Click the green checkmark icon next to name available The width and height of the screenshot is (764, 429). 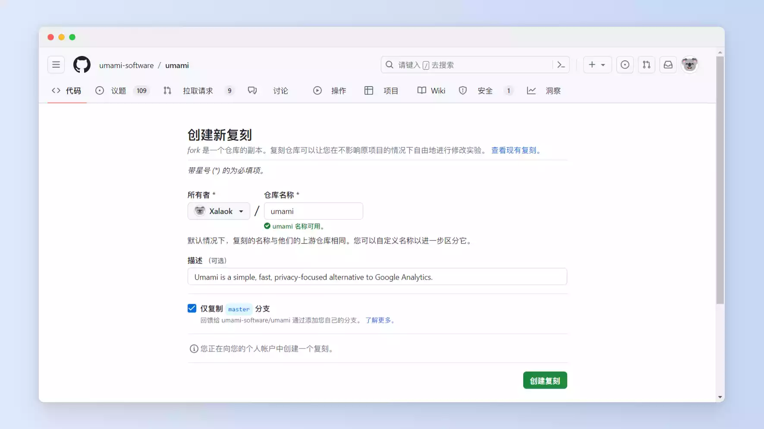267,226
